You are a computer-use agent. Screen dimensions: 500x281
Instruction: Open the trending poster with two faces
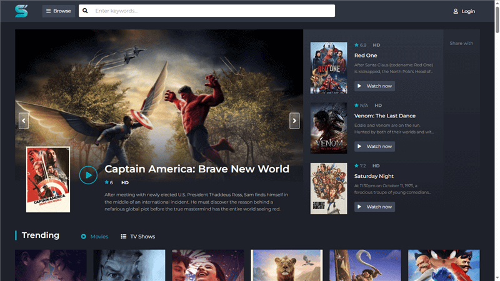(x=51, y=265)
